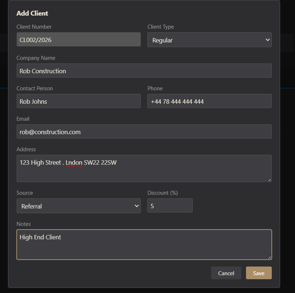Click inside the Address textarea

tap(144, 168)
